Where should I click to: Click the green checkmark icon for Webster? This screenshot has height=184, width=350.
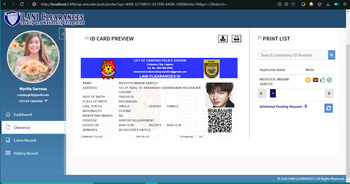pos(329,80)
